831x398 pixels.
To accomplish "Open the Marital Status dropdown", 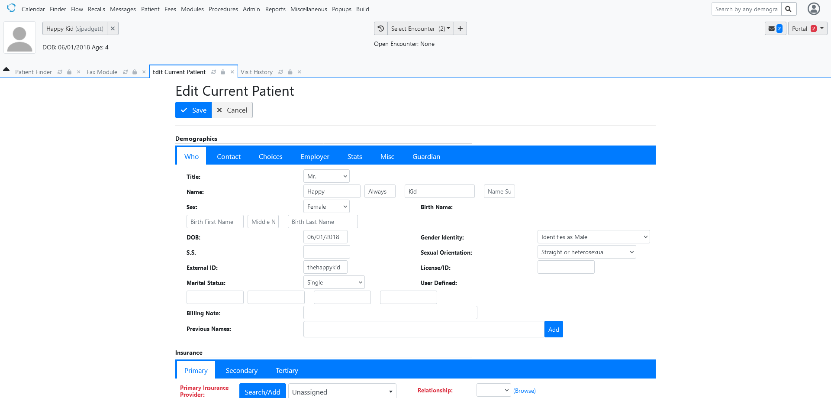I will [333, 282].
